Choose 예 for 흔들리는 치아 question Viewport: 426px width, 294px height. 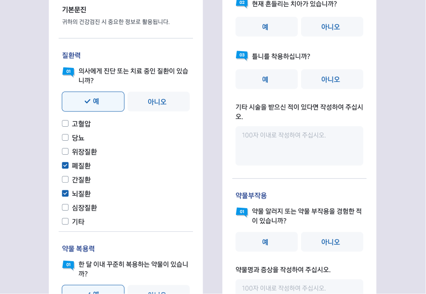266,27
